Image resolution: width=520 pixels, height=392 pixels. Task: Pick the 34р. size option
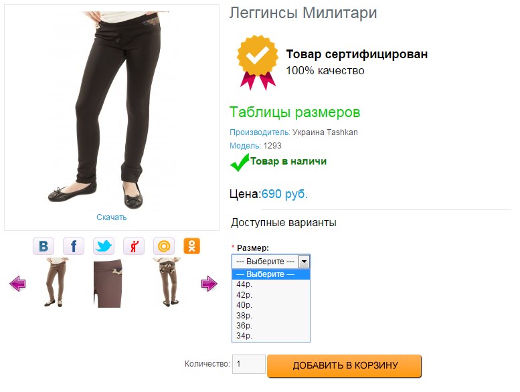[x=244, y=336]
